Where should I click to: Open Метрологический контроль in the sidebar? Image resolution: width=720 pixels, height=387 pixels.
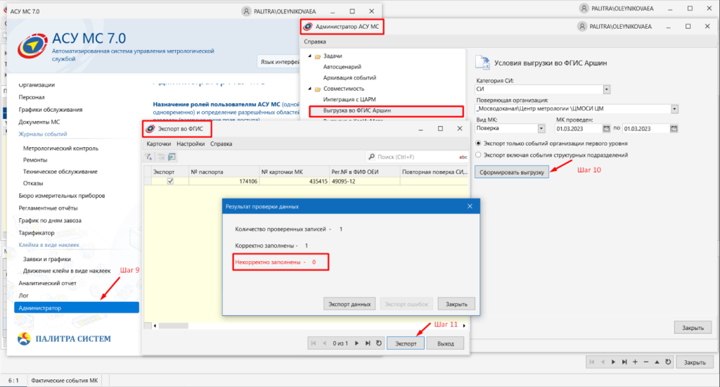pos(60,148)
